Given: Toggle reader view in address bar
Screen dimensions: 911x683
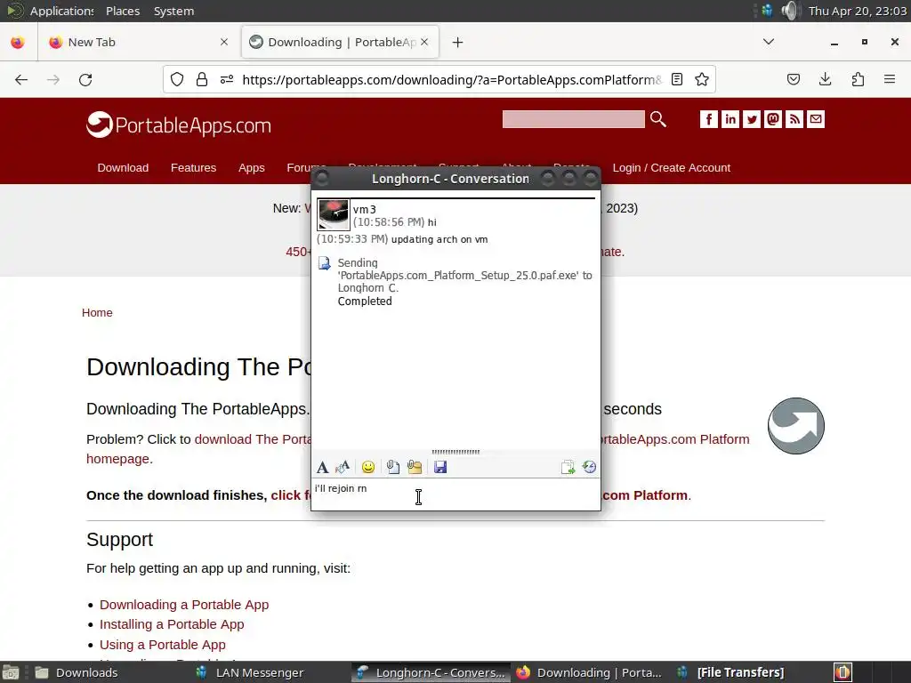Looking at the screenshot, I should coord(677,79).
